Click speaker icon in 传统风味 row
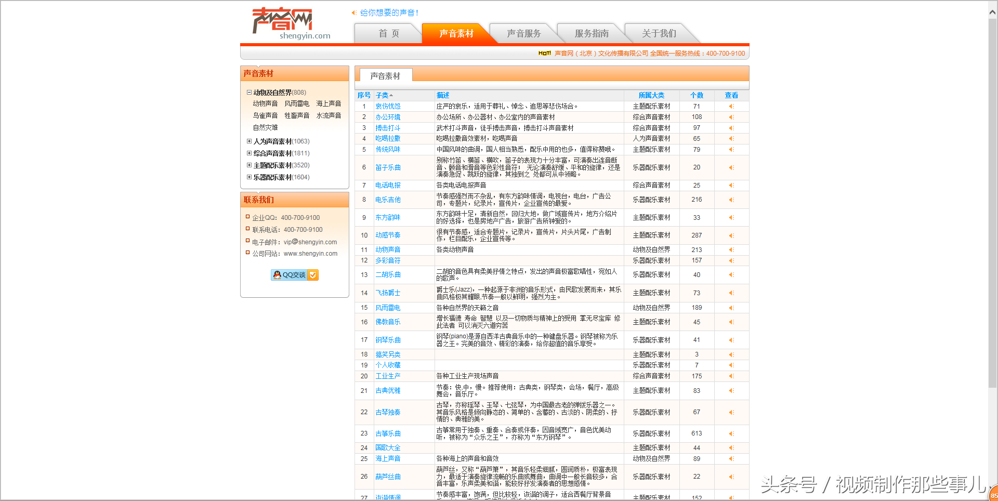998x501 pixels. [731, 150]
